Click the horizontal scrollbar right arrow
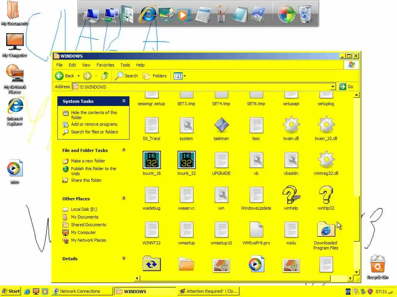The height and width of the screenshot is (297, 397). [350, 278]
